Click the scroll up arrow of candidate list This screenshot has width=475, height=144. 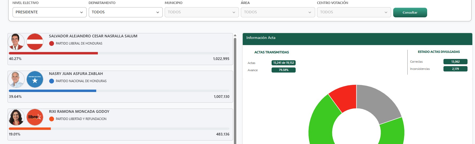tap(235, 35)
